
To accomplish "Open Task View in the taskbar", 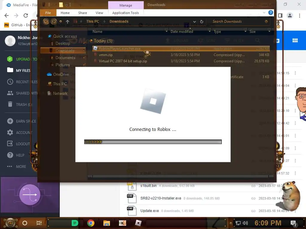I will pos(39,223).
